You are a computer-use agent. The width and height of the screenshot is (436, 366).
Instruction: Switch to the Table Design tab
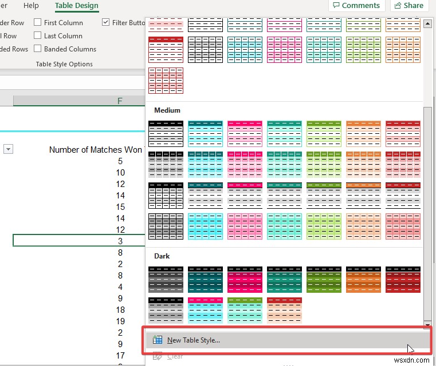click(76, 6)
